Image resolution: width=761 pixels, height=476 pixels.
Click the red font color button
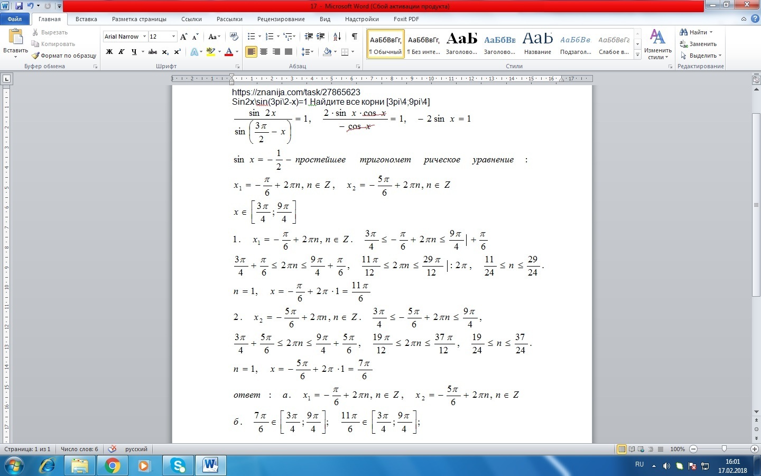pyautogui.click(x=229, y=52)
